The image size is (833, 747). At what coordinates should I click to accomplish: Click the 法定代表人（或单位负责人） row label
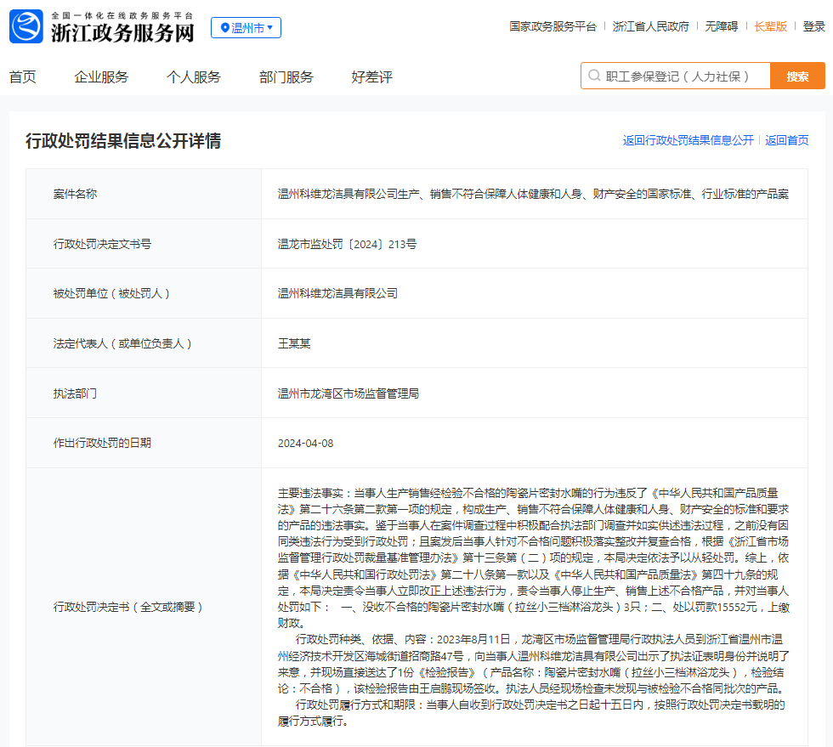point(122,343)
